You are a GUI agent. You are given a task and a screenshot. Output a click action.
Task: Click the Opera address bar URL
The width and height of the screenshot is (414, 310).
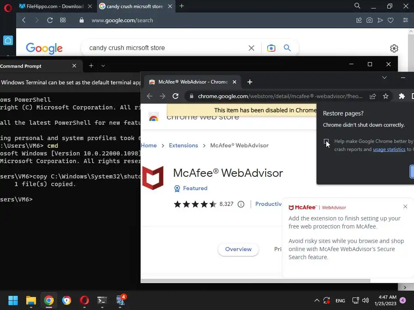pos(122,20)
